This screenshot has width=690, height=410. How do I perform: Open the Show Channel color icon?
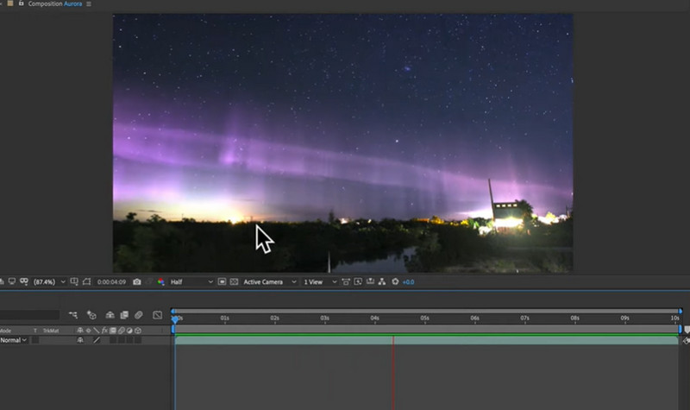click(x=160, y=281)
